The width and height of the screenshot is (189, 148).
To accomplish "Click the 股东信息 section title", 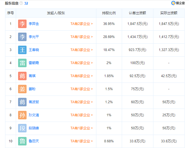I will point(12,3).
